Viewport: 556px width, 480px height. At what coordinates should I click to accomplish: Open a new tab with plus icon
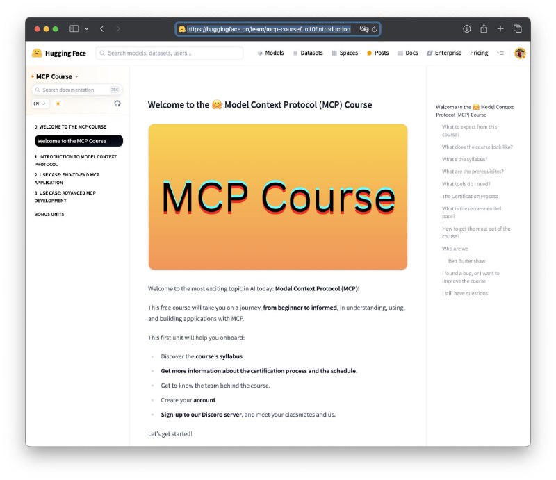tap(500, 28)
